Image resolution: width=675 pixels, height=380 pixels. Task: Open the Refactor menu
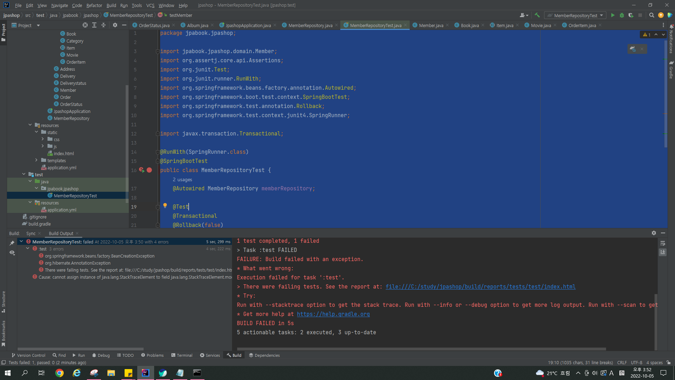[94, 5]
